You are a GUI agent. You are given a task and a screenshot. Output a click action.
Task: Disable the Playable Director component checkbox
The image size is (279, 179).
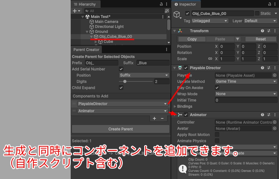tap(186, 68)
